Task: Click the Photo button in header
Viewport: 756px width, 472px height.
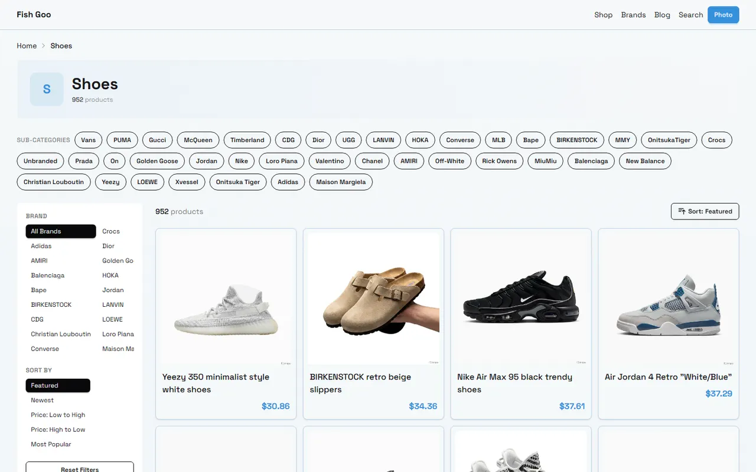Action: click(723, 15)
